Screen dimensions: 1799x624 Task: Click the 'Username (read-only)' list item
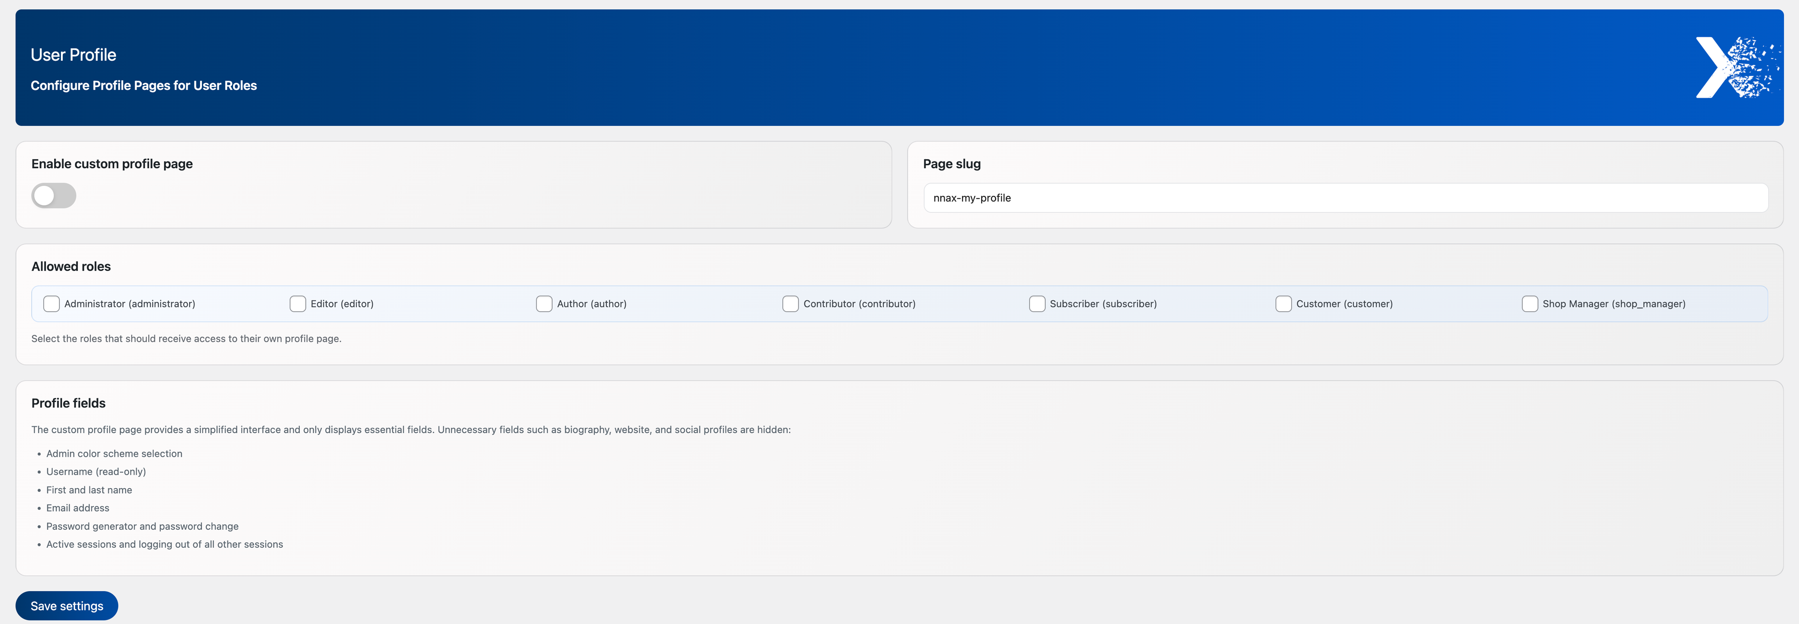click(x=96, y=472)
